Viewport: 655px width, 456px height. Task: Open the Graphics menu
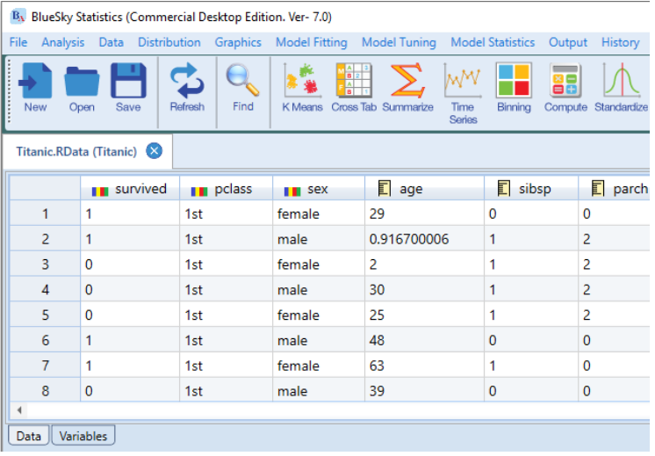coord(238,42)
